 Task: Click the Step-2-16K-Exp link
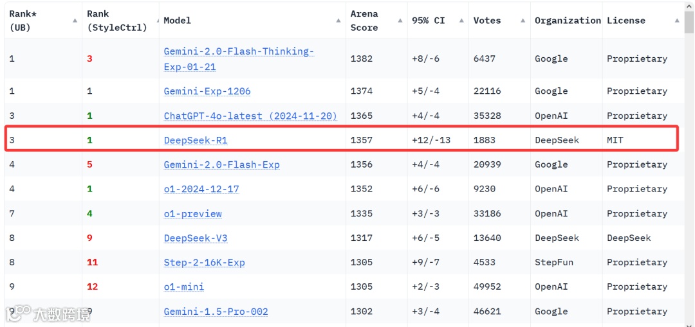point(205,262)
